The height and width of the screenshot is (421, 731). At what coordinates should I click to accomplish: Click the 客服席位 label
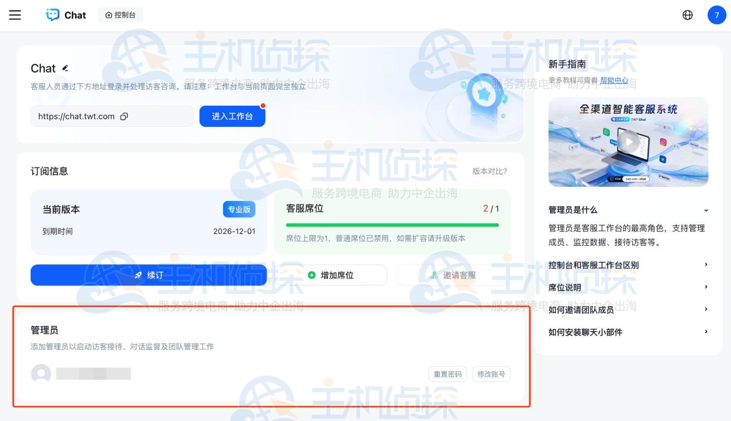(x=305, y=208)
